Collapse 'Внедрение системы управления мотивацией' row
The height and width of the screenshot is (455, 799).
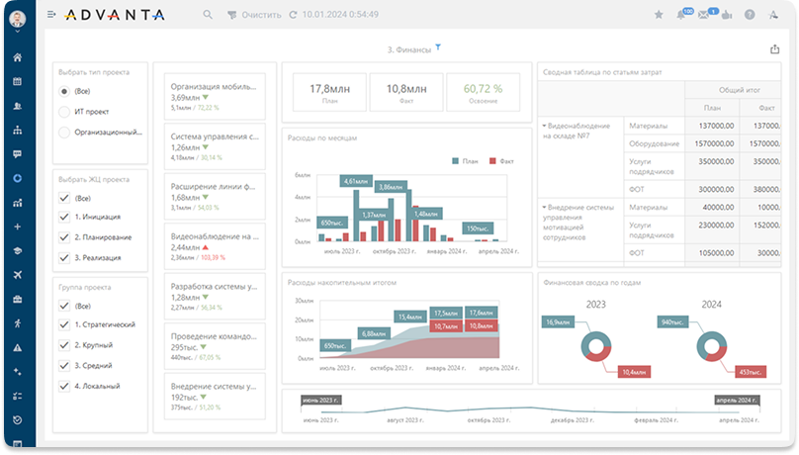(x=544, y=208)
